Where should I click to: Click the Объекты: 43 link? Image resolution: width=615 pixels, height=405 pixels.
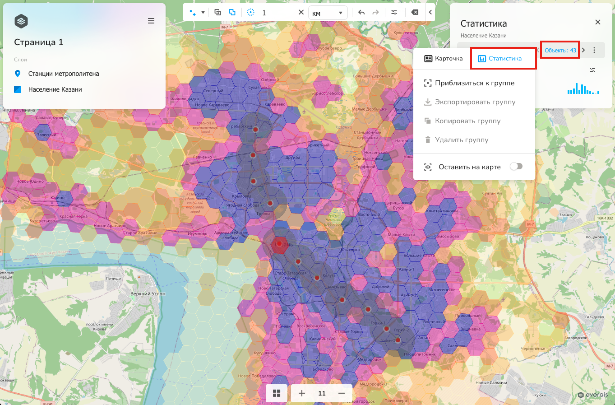[560, 50]
